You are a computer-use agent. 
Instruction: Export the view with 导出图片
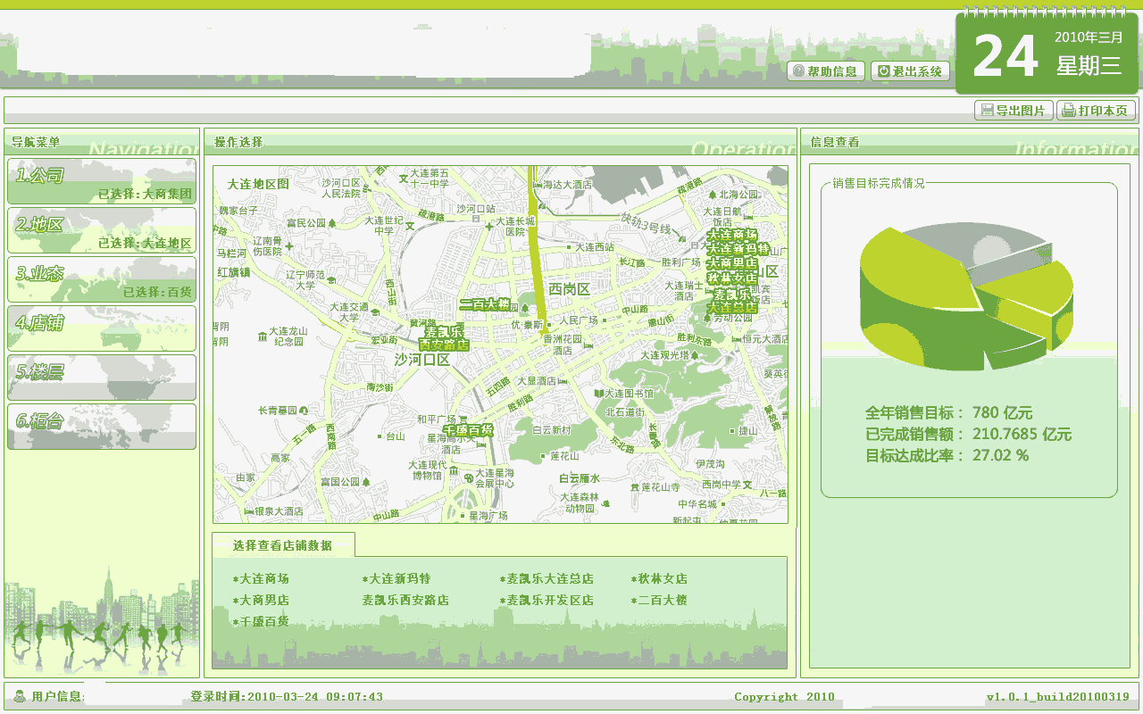pyautogui.click(x=1014, y=111)
